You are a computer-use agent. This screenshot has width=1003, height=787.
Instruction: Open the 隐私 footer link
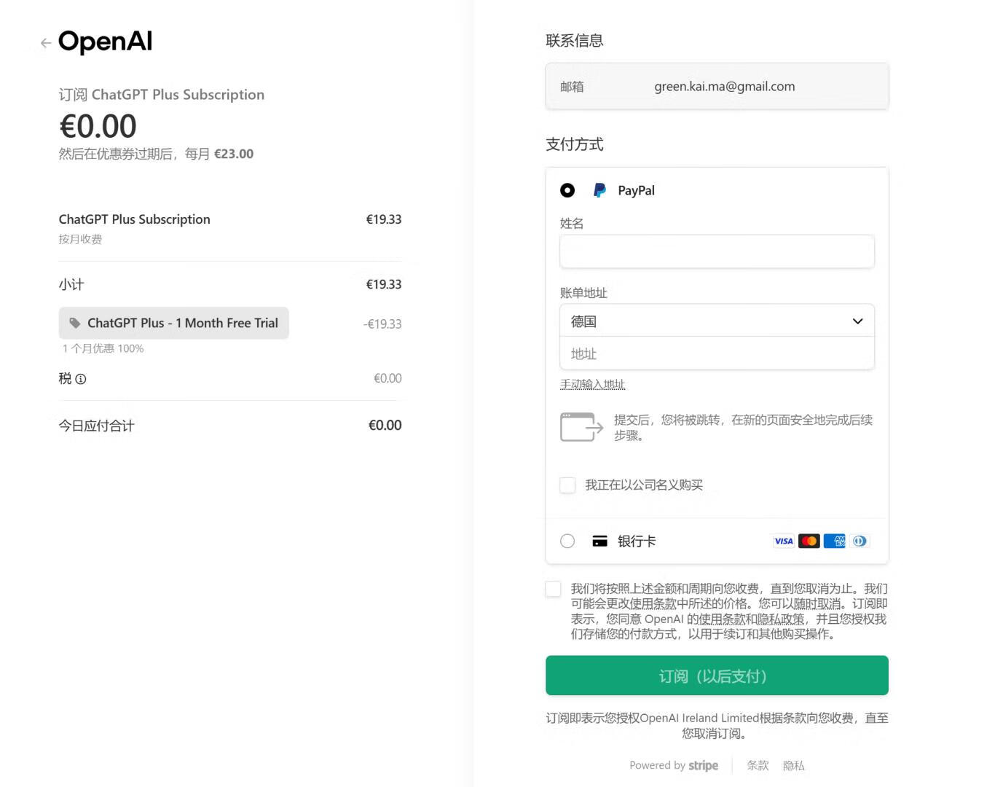click(793, 765)
